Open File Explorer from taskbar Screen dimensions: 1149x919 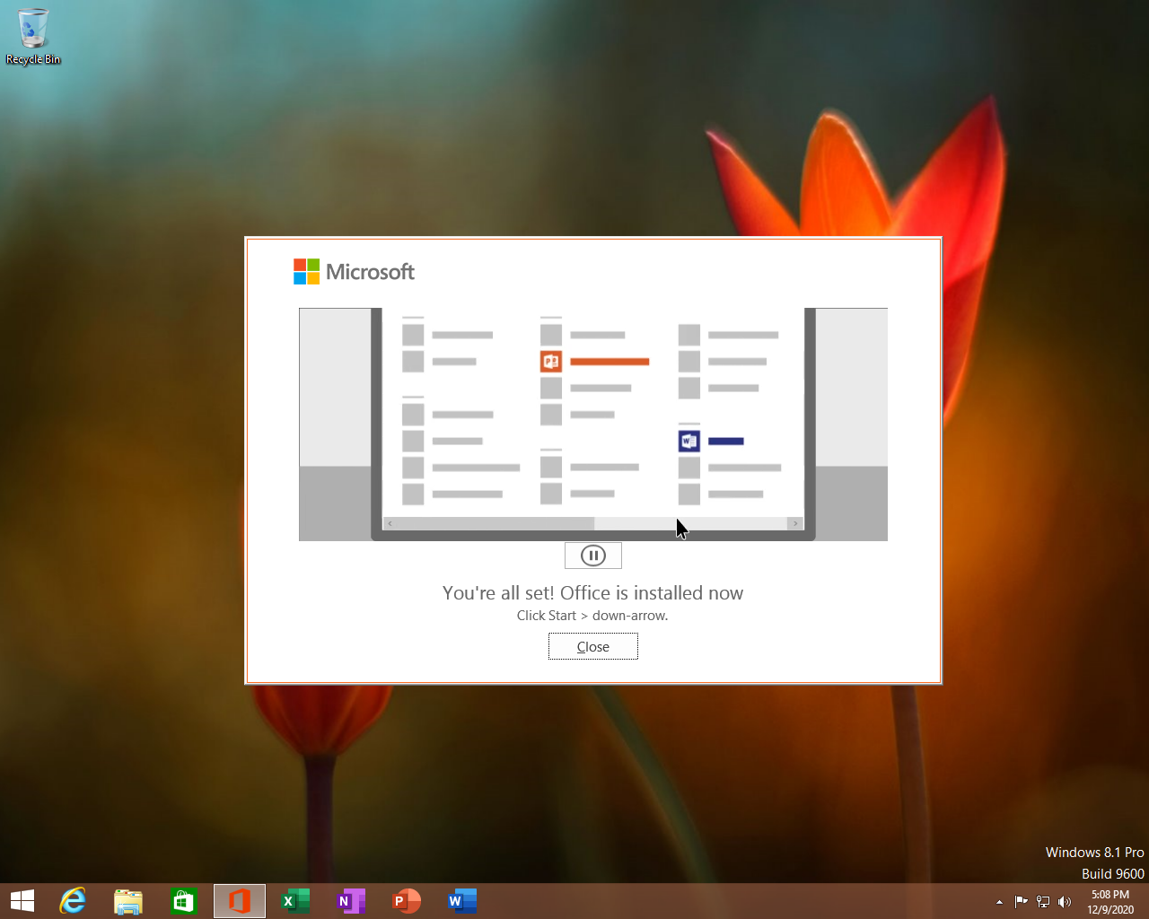coord(128,900)
